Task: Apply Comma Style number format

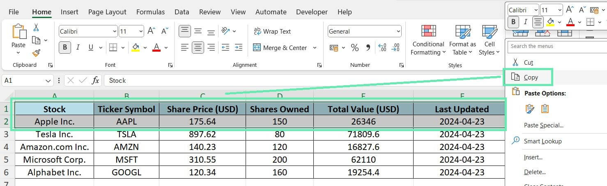Action: click(368, 48)
